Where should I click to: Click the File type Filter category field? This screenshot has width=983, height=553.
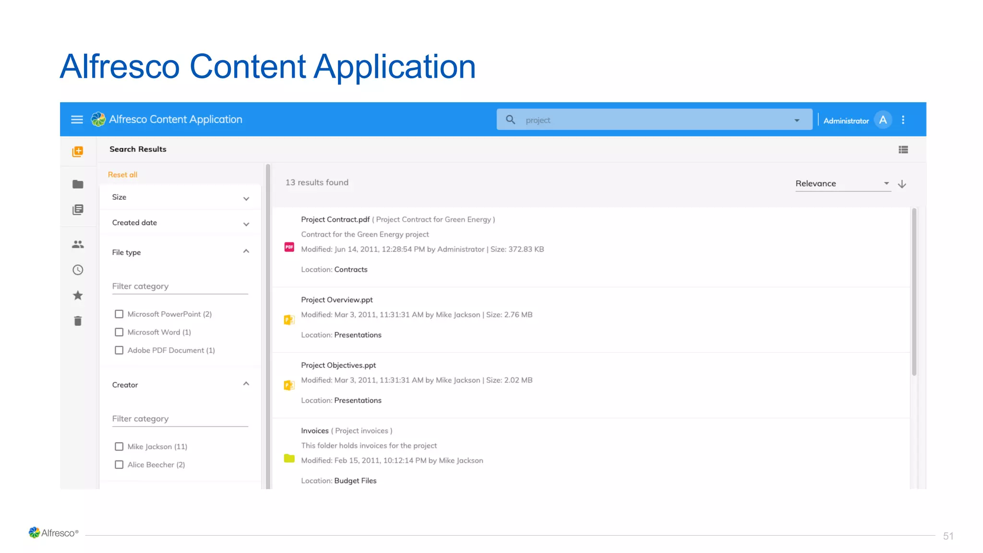point(180,286)
